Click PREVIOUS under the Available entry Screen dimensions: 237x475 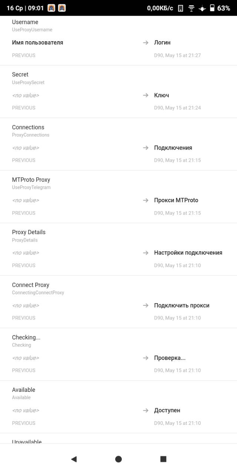point(24,423)
